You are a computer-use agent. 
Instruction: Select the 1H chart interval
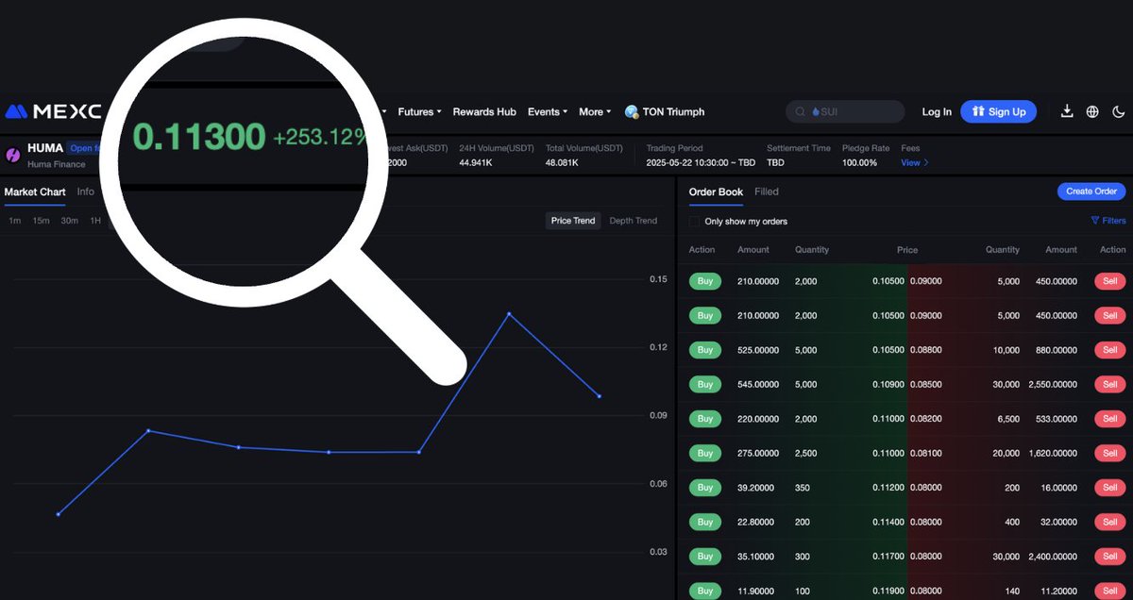point(95,221)
